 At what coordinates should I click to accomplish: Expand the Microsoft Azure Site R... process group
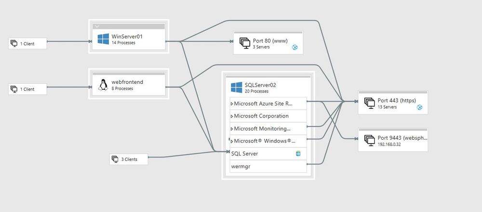tap(232, 104)
